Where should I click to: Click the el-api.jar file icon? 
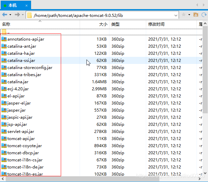pyautogui.click(x=4, y=96)
